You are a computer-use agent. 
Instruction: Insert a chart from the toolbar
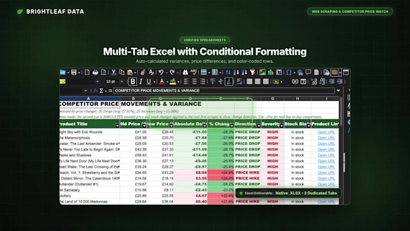pos(271,72)
